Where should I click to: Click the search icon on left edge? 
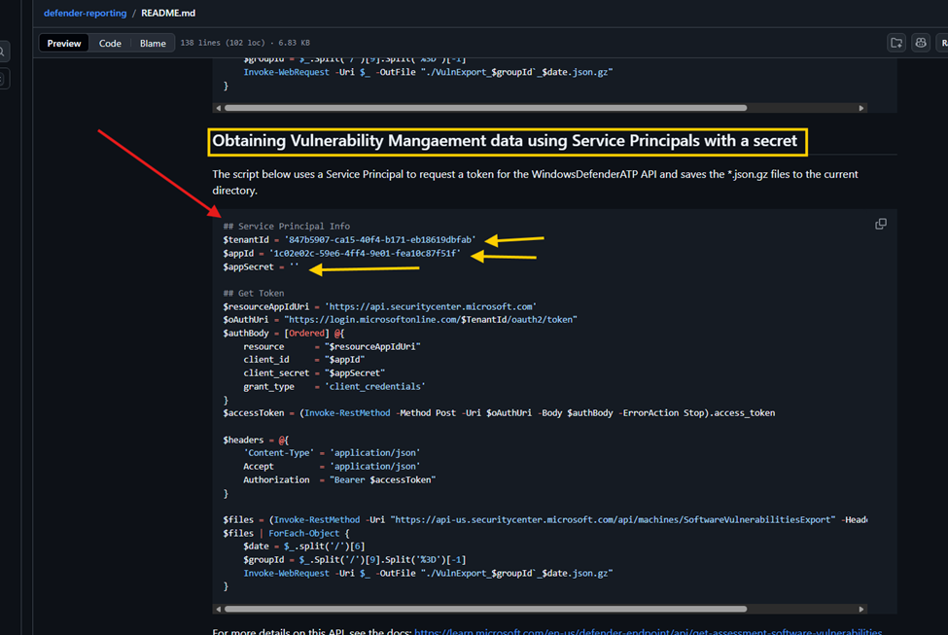click(3, 52)
